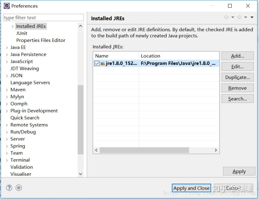Screen dimensions: 259x199
Task: Expand the Terminal node
Action: coord(7,160)
